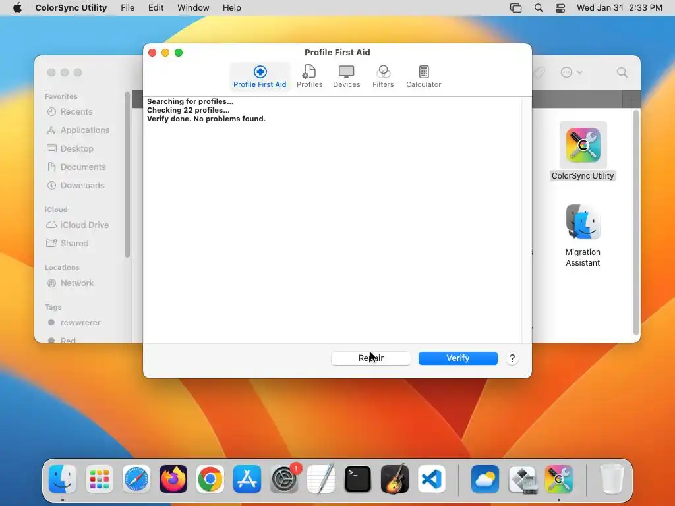Open the Finder action ellipsis dropdown

click(572, 72)
